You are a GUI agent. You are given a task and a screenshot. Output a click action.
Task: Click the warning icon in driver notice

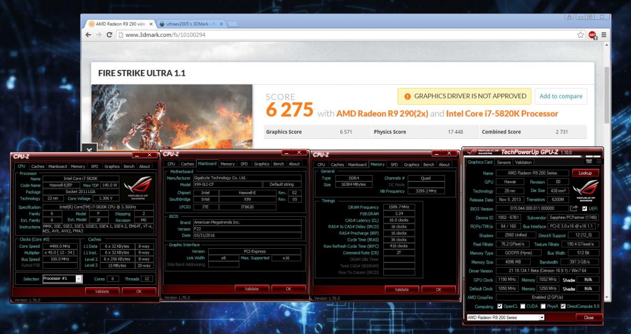click(408, 96)
